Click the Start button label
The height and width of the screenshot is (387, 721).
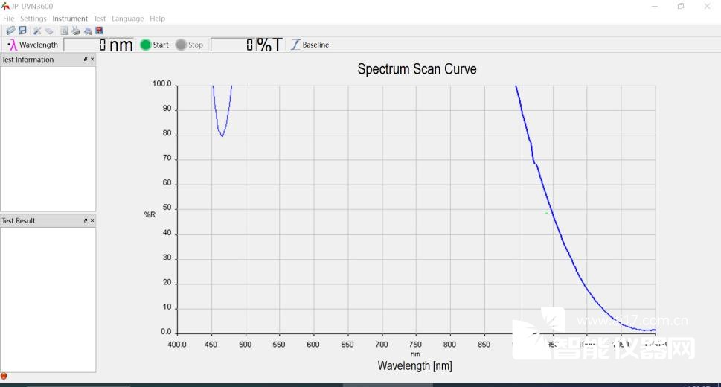coord(161,45)
